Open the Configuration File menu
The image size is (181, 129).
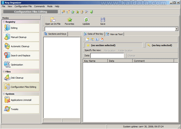(x=23, y=7)
